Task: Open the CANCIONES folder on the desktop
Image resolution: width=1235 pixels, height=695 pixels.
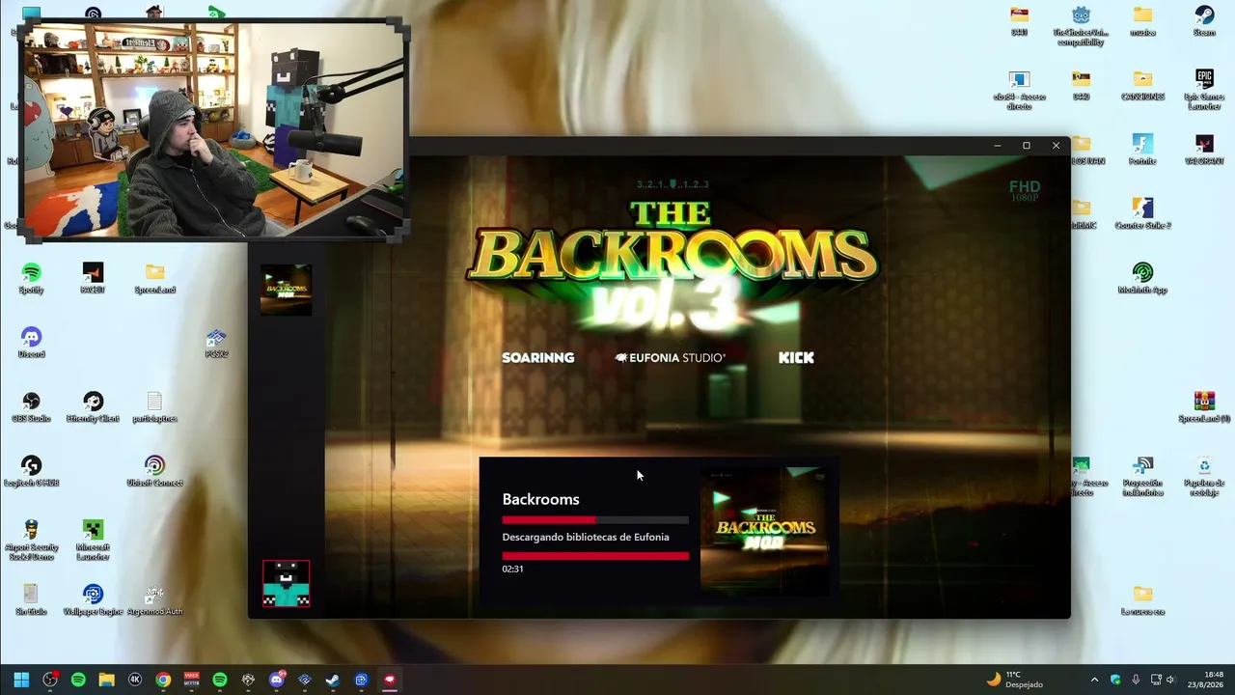Action: (x=1142, y=85)
